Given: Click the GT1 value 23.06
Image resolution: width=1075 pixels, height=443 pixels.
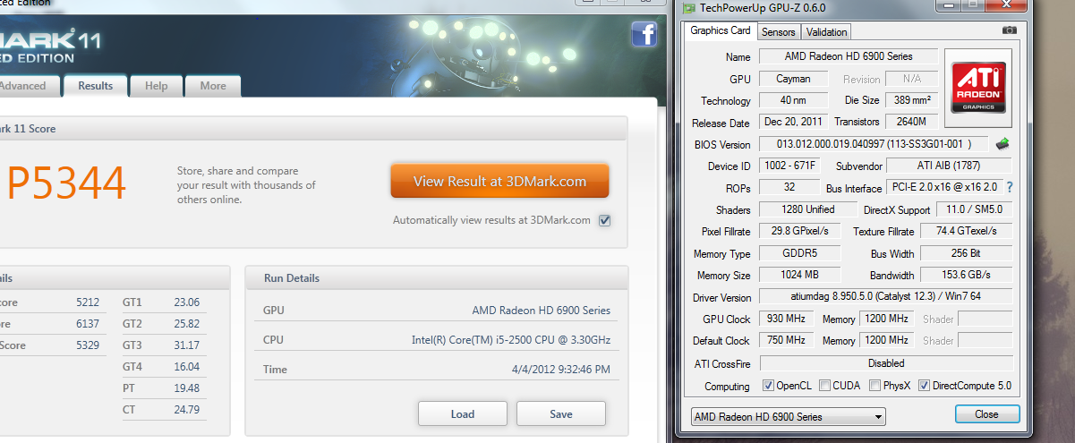Looking at the screenshot, I should coord(186,302).
